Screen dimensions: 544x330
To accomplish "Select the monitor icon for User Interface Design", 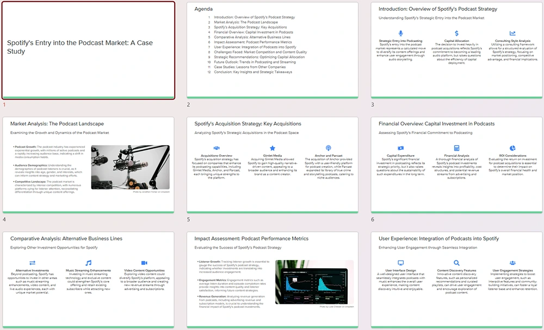I will (401, 263).
